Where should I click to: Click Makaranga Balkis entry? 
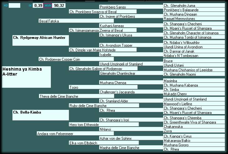[x=194, y=140]
